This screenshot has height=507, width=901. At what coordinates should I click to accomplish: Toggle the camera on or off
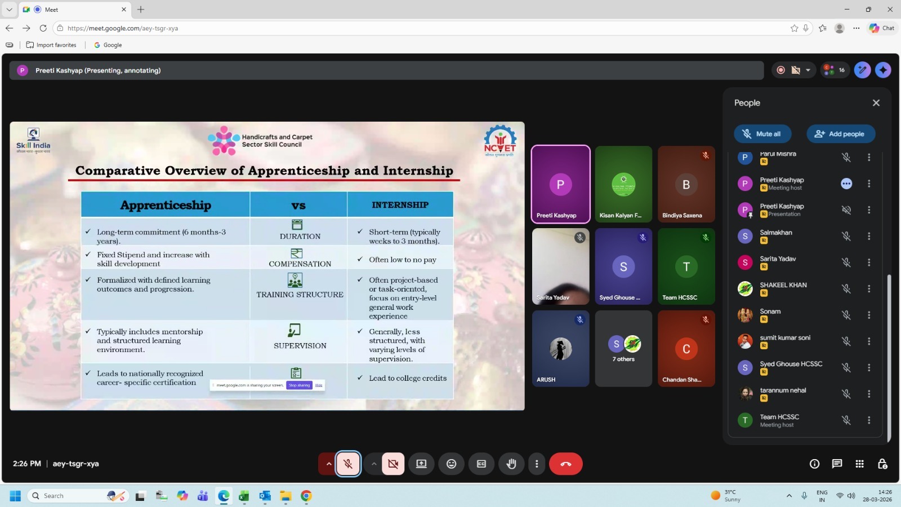click(393, 464)
